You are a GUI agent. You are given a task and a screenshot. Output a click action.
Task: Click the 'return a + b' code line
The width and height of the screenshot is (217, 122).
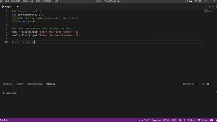tap(26, 22)
